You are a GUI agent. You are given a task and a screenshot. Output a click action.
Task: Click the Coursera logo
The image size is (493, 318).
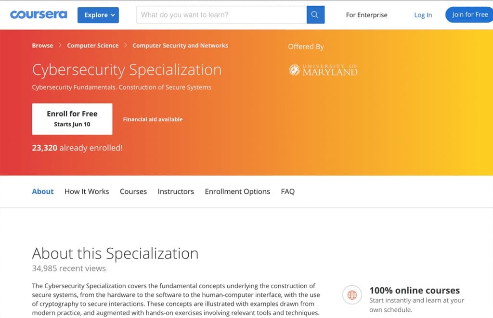click(39, 14)
